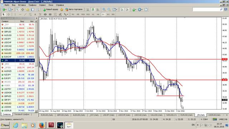Select the EURUSD row in Market Watch

[18, 28]
